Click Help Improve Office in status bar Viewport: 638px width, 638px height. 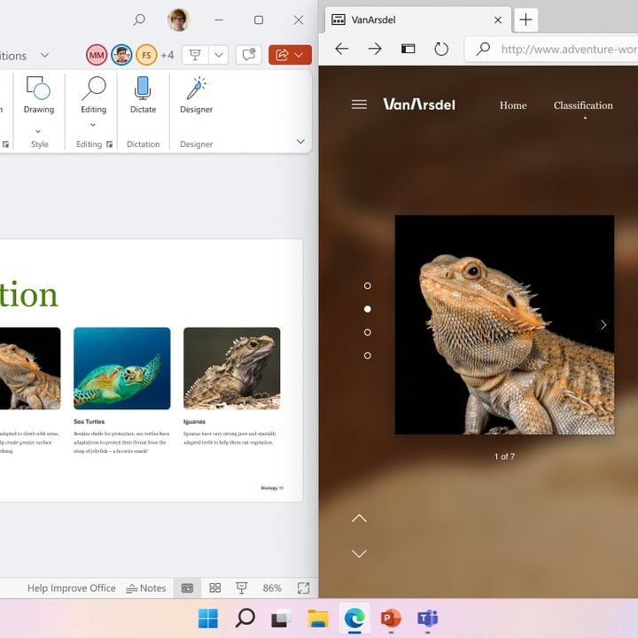click(x=72, y=588)
